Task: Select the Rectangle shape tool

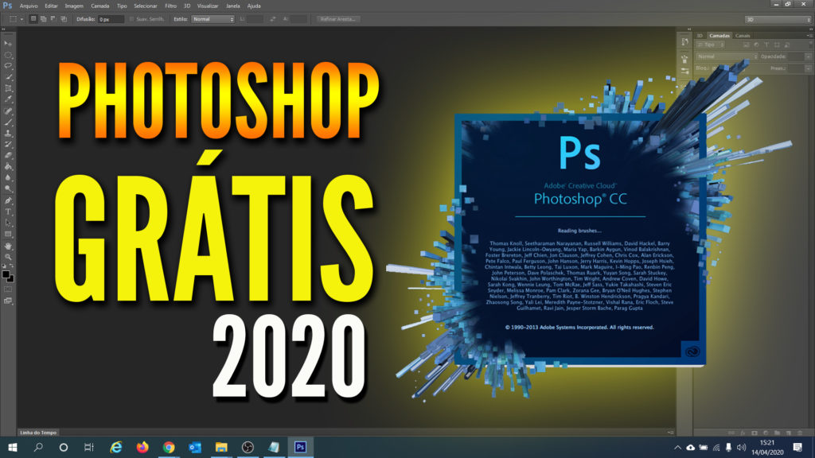Action: coord(8,235)
